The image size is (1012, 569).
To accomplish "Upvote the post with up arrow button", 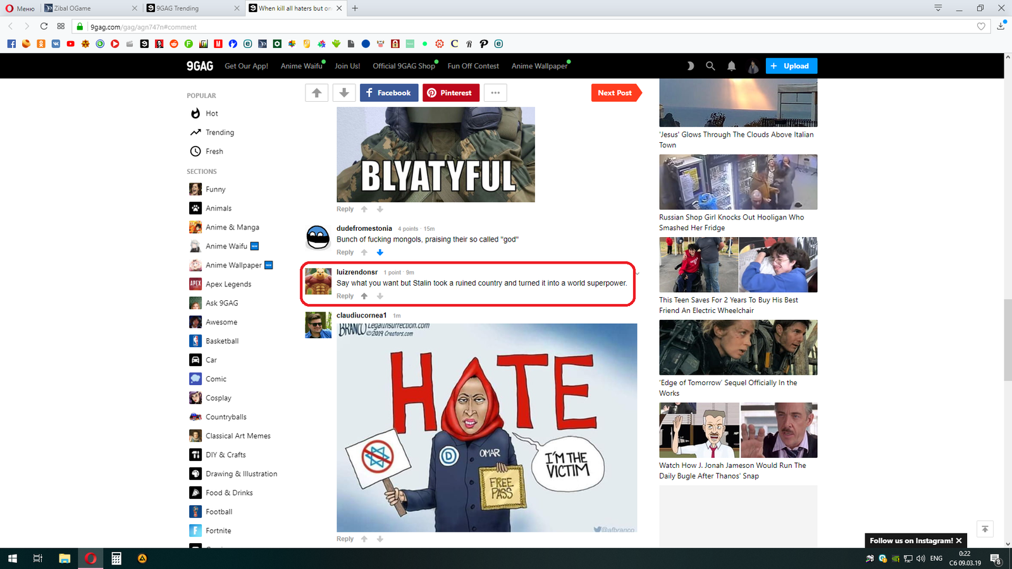I will click(316, 93).
